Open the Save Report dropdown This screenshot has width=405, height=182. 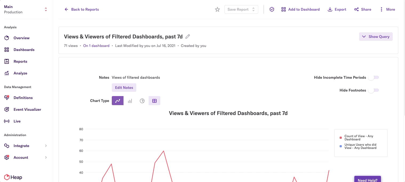pyautogui.click(x=241, y=9)
